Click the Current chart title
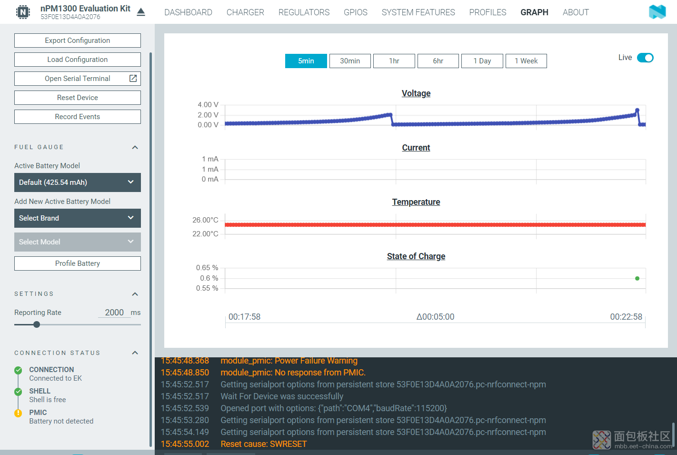Image resolution: width=677 pixels, height=455 pixels. [x=416, y=148]
